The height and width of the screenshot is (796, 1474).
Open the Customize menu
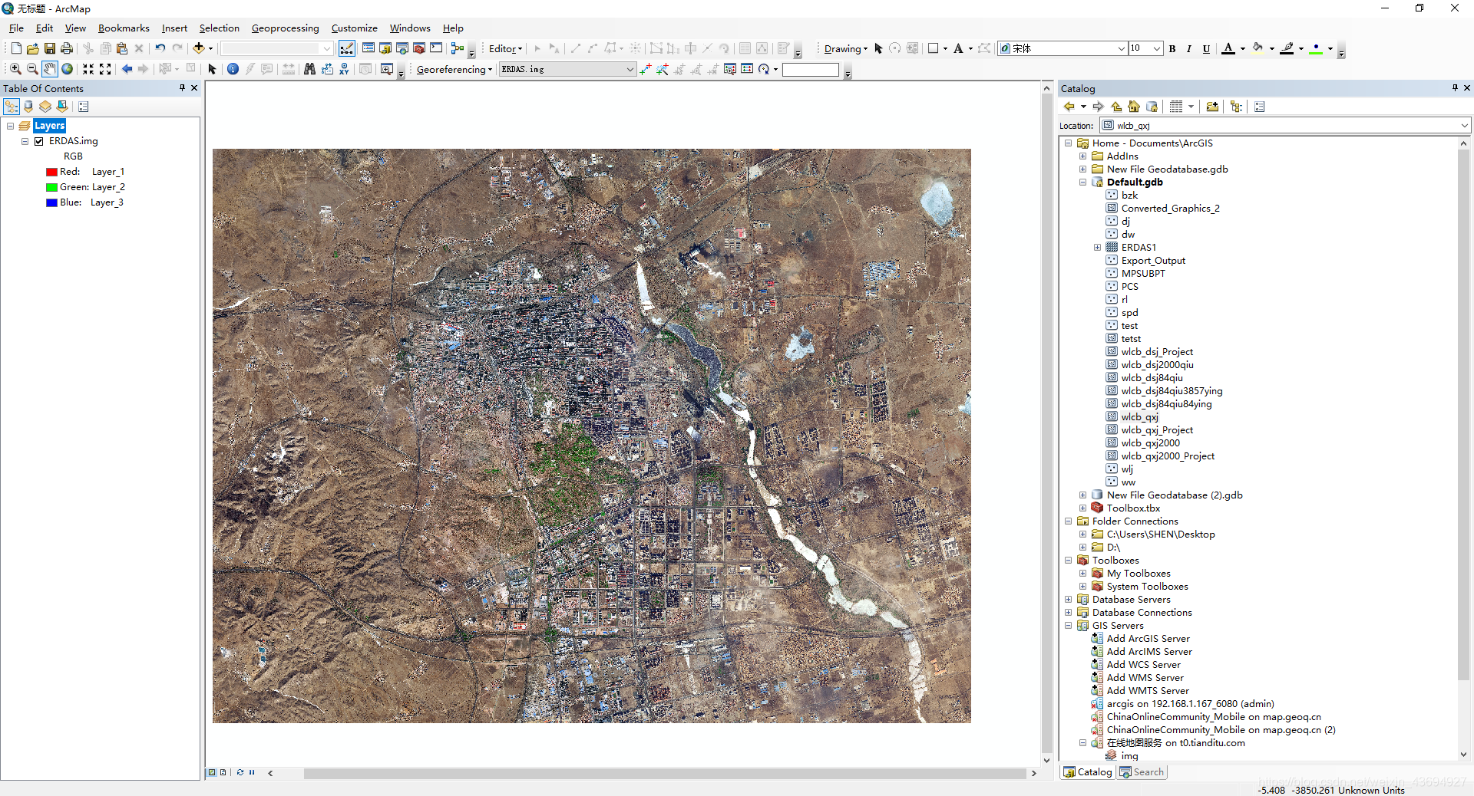(354, 28)
